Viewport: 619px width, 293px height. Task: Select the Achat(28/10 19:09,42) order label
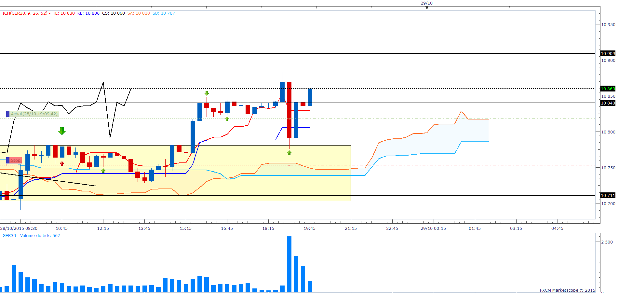click(x=34, y=114)
